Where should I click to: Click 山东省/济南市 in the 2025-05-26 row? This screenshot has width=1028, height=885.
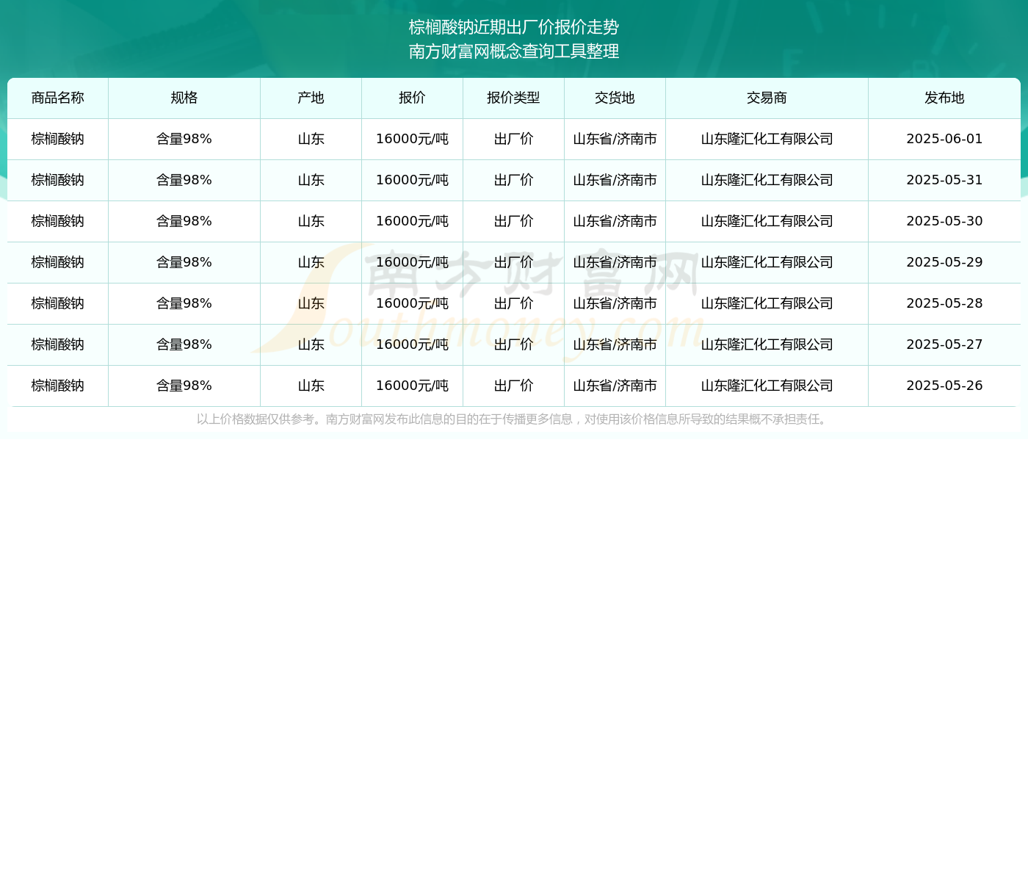(615, 386)
